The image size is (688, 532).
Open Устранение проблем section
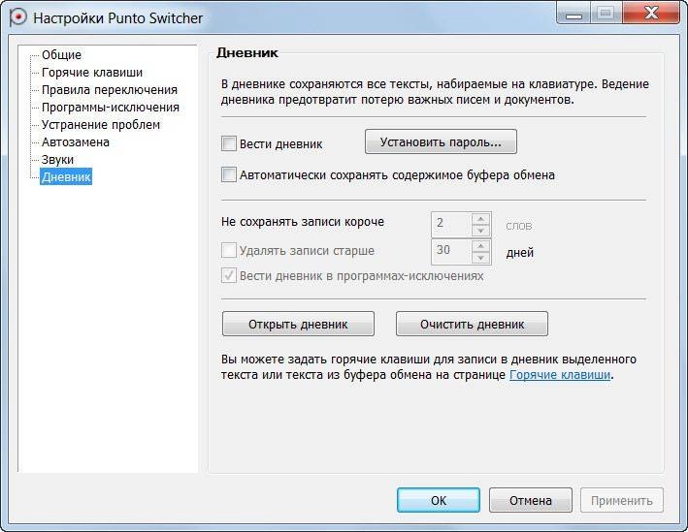[101, 125]
